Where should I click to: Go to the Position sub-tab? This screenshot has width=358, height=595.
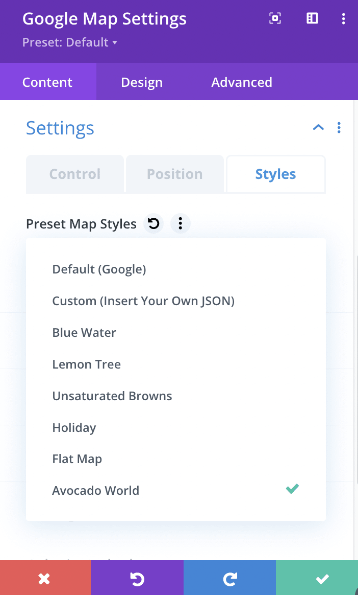tap(175, 174)
